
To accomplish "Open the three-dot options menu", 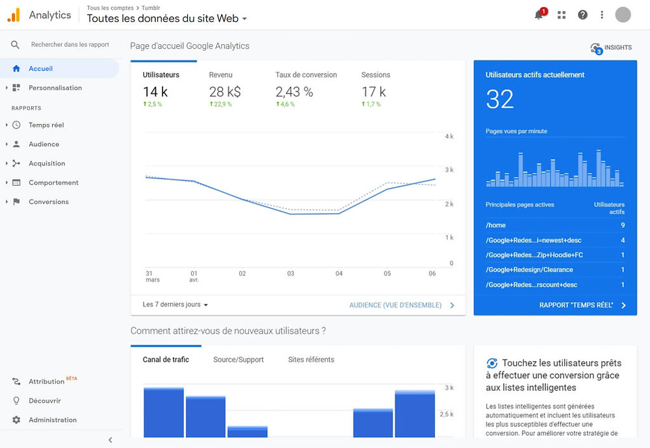I will pyautogui.click(x=601, y=15).
